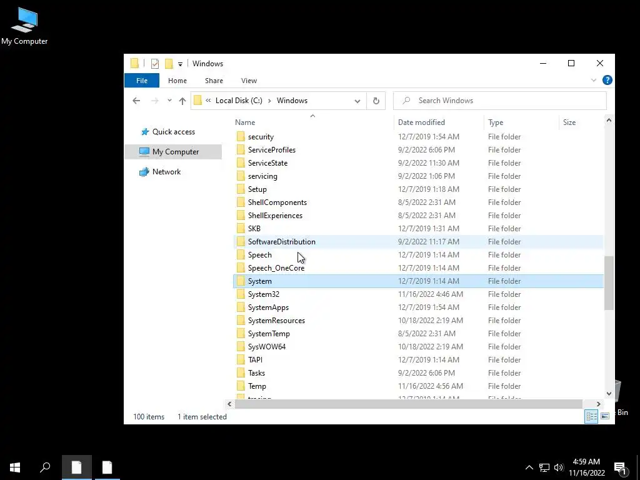The image size is (640, 480).
Task: Select the SKB folder icon
Action: coord(241,229)
